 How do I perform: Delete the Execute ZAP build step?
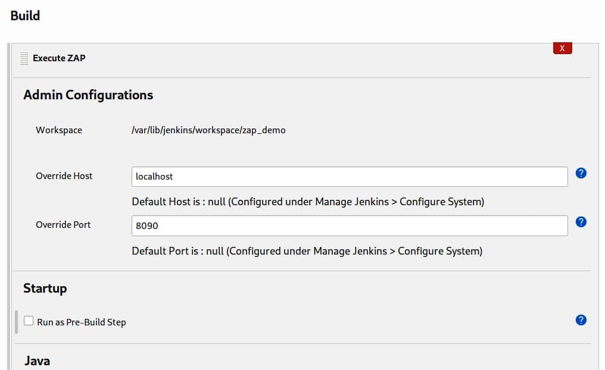[562, 48]
